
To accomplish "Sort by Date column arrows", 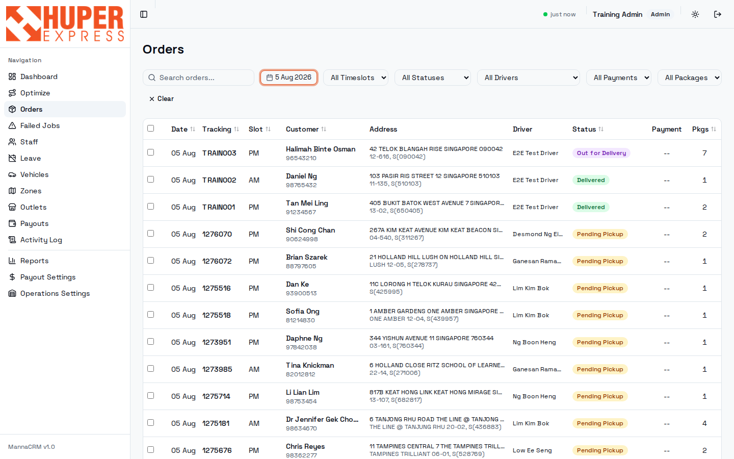I will 193,129.
